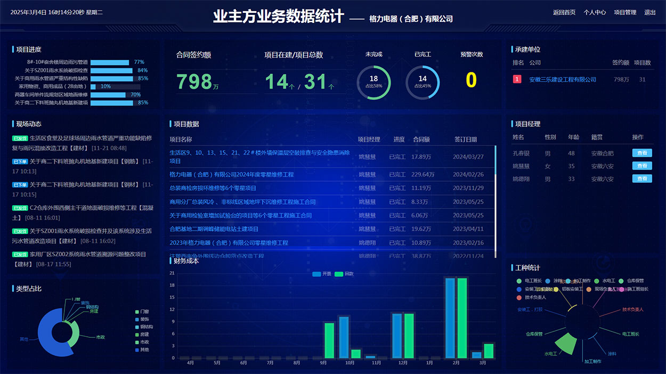Toggle the 开票 legend in 财务成本 chart
This screenshot has height=374, width=666.
[x=321, y=274]
